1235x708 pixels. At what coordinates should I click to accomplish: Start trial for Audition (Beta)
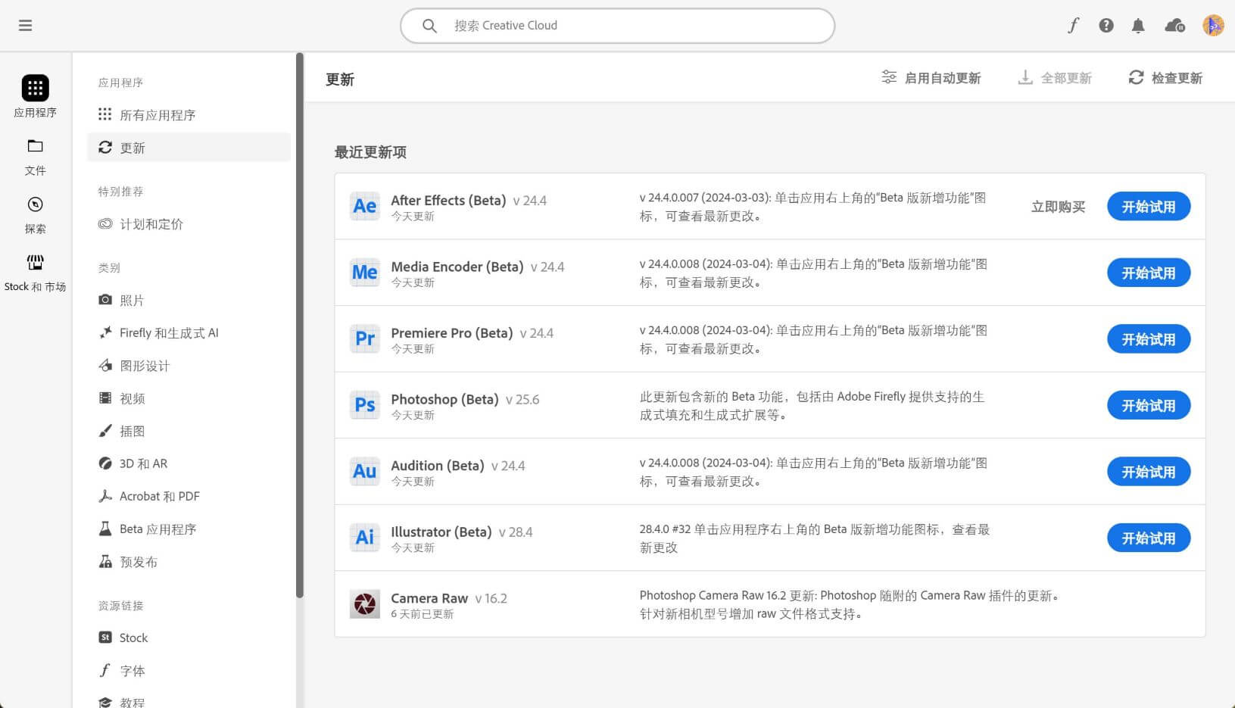point(1149,472)
